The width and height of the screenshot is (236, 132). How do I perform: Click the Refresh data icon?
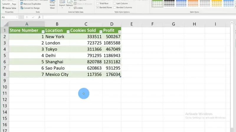point(70,2)
